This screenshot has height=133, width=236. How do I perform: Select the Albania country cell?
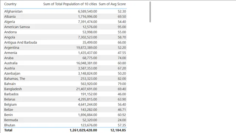(x=10, y=17)
